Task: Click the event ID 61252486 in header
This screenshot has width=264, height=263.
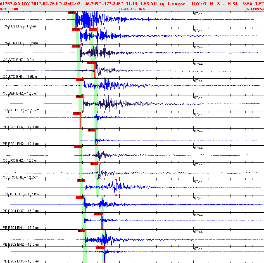Action: [10, 4]
